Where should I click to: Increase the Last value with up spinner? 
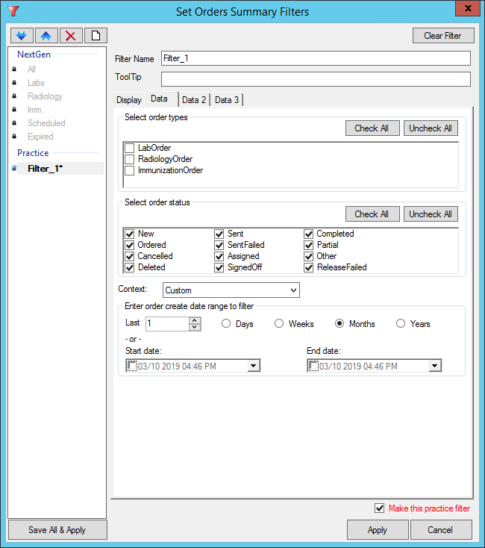(195, 320)
